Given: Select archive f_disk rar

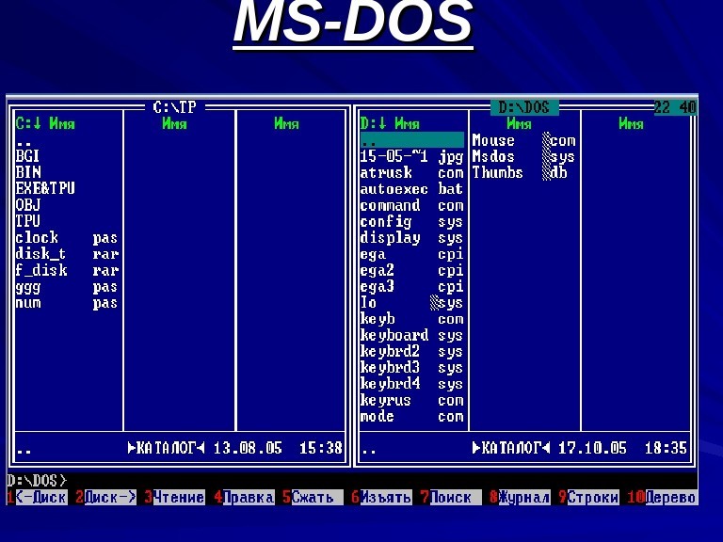Looking at the screenshot, I should (x=67, y=270).
